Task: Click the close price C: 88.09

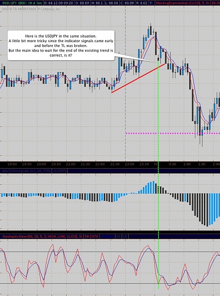Action: click(x=127, y=3)
